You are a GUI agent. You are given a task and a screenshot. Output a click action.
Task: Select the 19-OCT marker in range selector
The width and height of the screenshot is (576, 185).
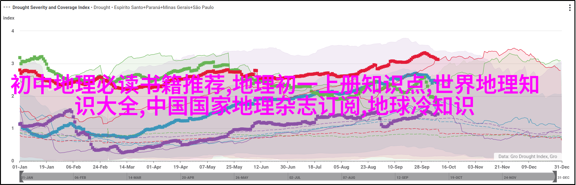pyautogui.click(x=456, y=178)
